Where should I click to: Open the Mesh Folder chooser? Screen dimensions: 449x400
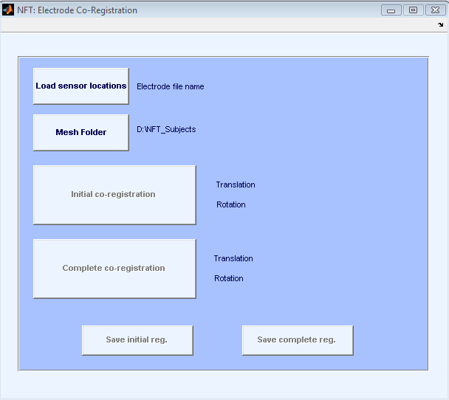(81, 133)
